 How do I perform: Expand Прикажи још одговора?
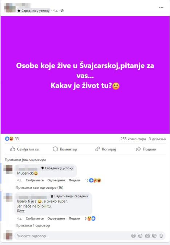tap(25, 160)
